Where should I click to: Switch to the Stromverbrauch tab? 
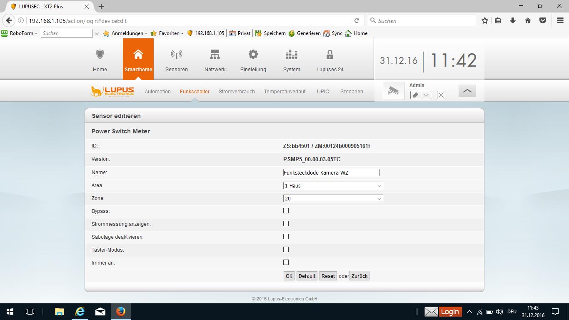(237, 92)
